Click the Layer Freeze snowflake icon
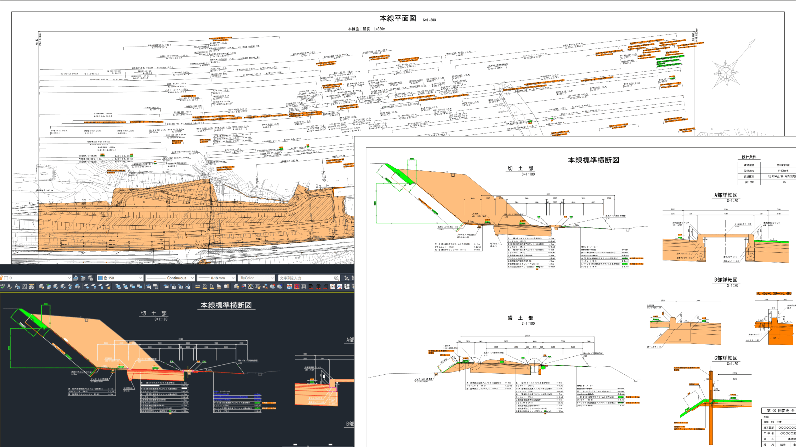796x447 pixels. 86,286
